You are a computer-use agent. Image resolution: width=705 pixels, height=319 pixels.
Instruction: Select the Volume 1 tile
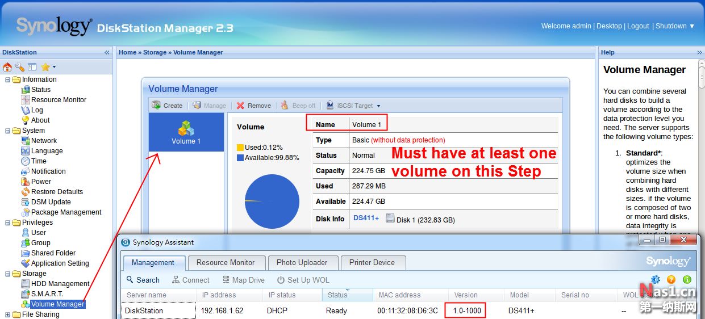coord(186,132)
